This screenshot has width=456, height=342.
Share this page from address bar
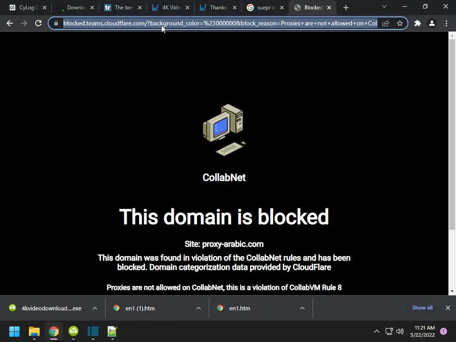pos(386,23)
